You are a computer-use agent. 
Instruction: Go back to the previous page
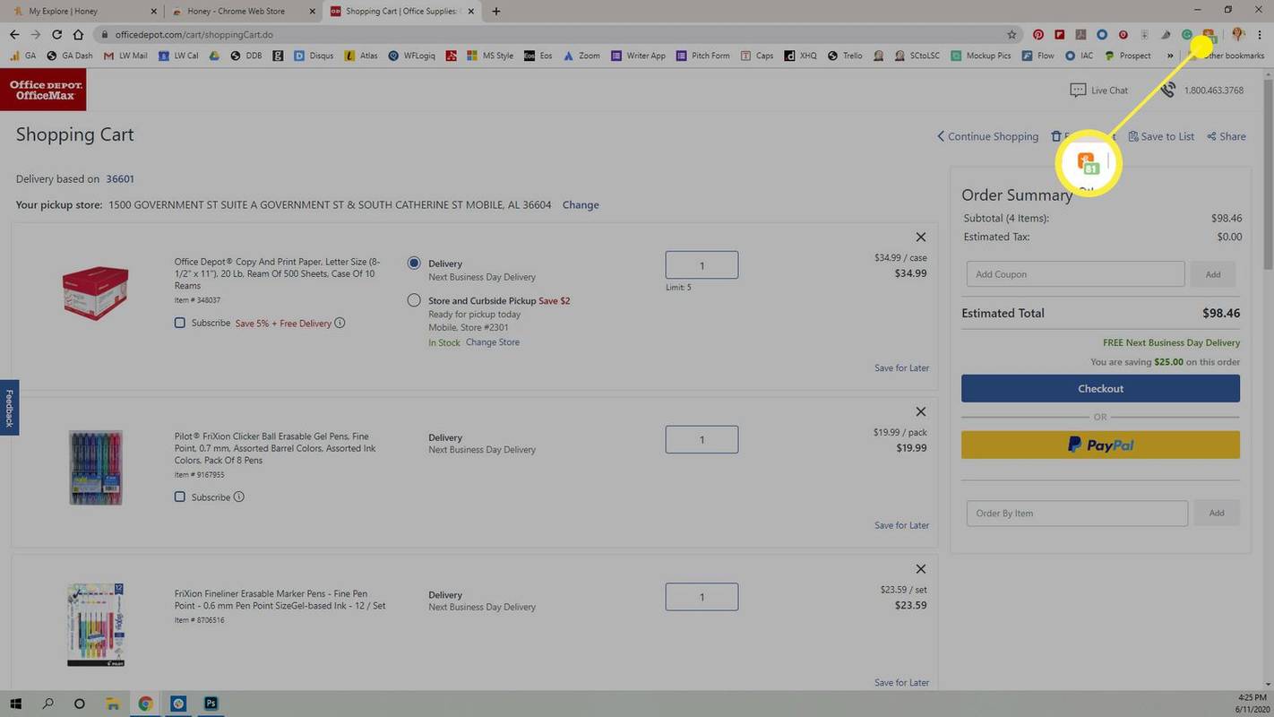14,35
